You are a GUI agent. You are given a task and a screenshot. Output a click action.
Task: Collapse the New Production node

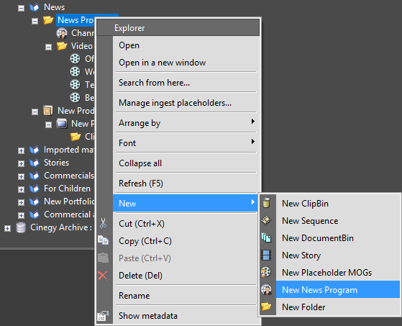35,112
